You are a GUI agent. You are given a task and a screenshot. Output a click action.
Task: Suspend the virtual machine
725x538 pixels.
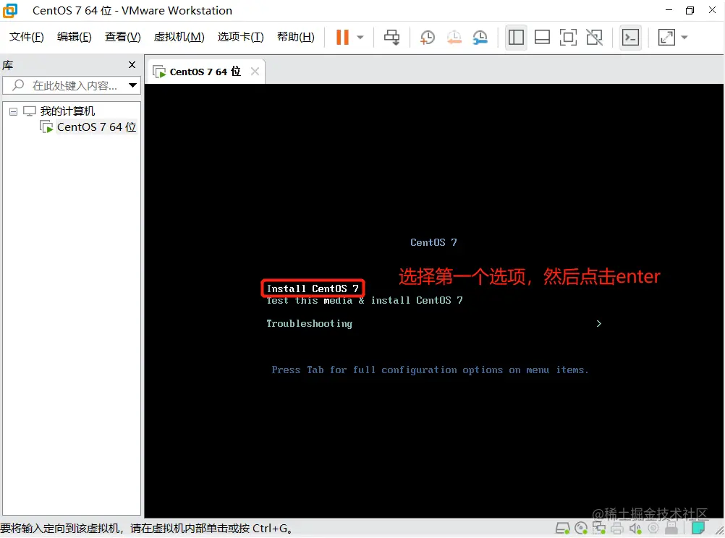[x=344, y=37]
